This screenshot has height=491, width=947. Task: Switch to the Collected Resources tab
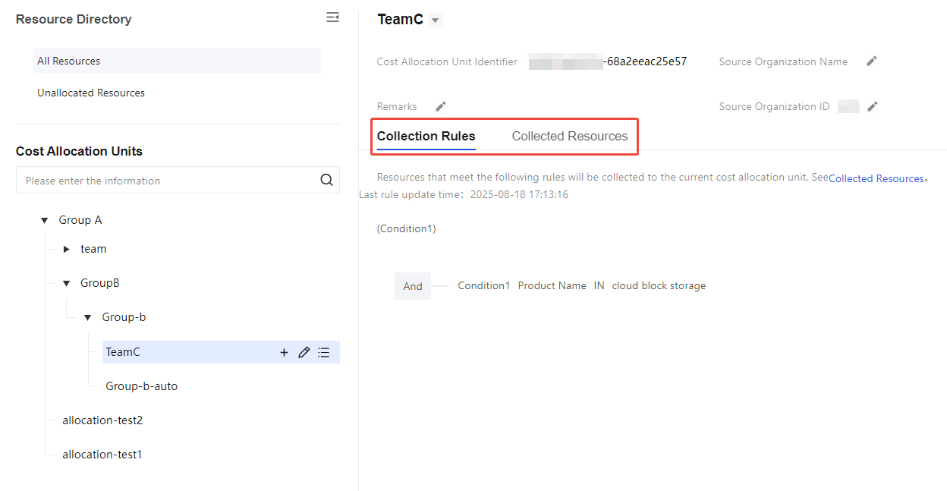pos(569,137)
